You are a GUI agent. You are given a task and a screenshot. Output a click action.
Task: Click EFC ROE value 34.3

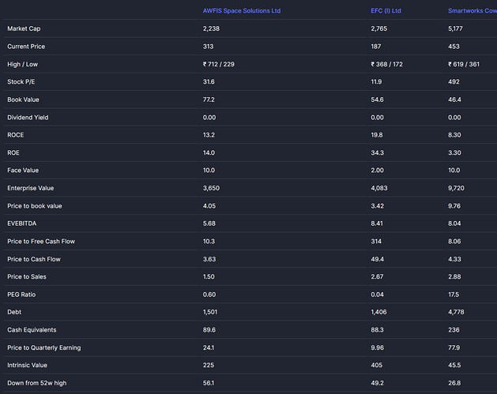point(377,152)
